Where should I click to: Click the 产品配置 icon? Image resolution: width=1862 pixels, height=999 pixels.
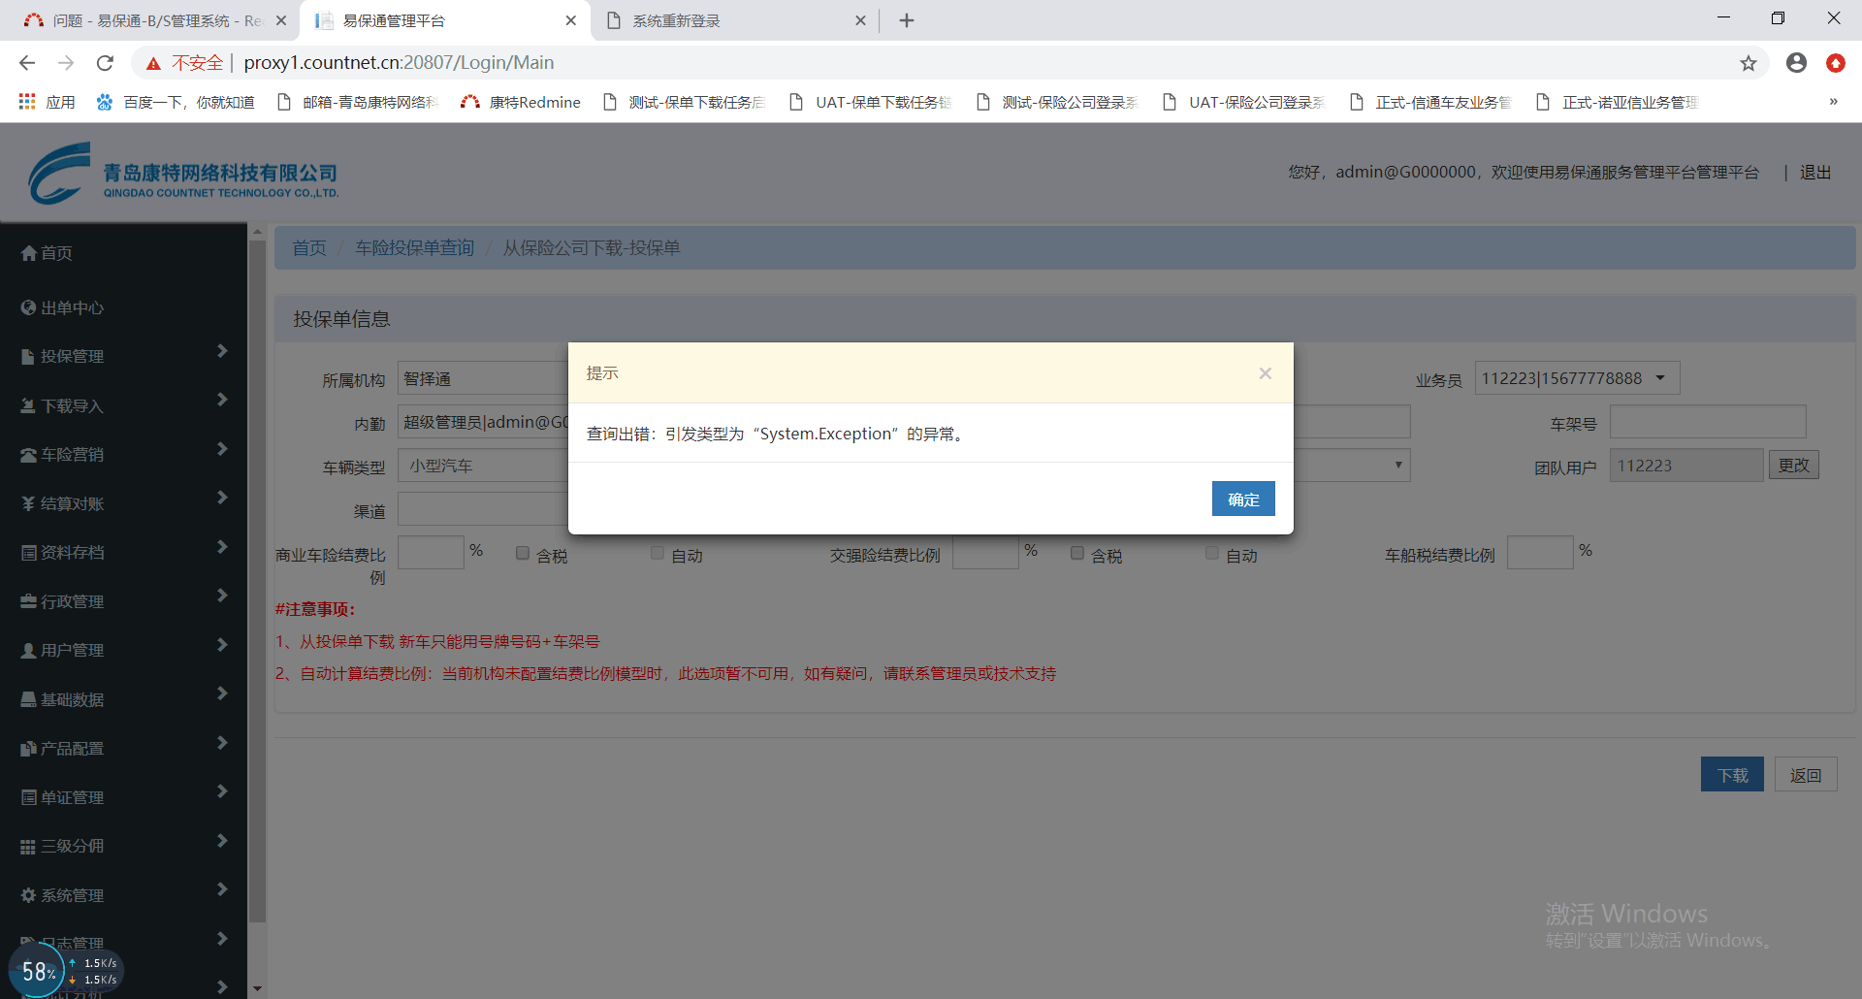[28, 749]
